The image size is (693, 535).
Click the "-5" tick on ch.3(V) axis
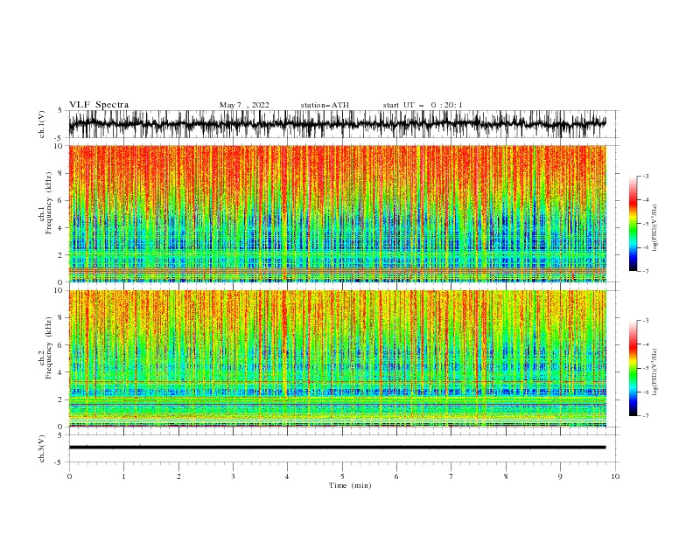[59, 462]
